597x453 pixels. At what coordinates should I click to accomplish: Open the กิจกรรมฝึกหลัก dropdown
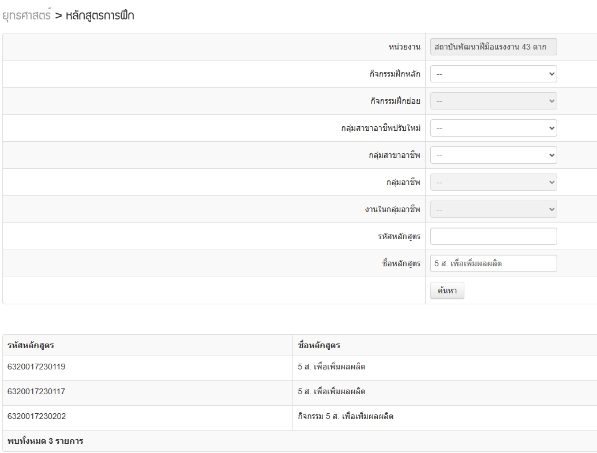click(493, 74)
